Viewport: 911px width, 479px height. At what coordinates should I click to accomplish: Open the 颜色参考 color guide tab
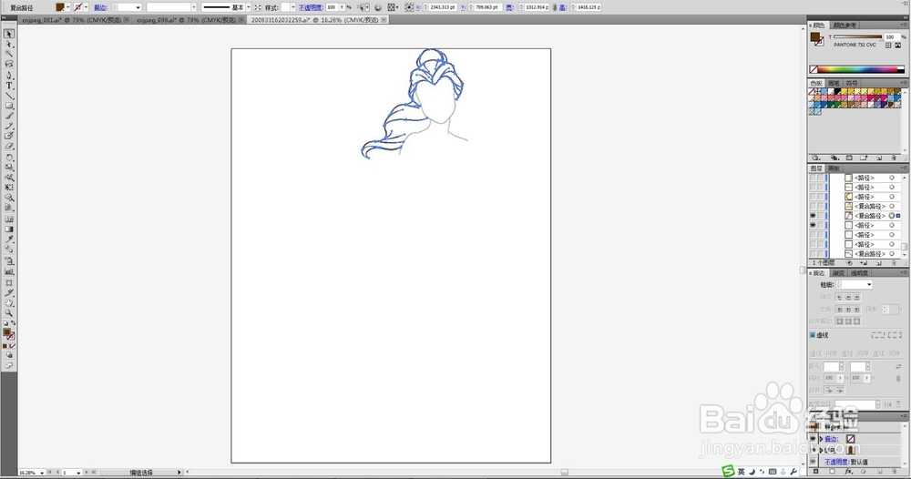pyautogui.click(x=844, y=25)
